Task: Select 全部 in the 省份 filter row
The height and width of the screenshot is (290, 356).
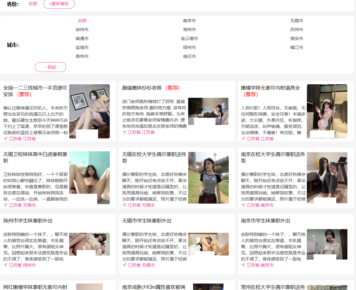Action: coord(33,4)
